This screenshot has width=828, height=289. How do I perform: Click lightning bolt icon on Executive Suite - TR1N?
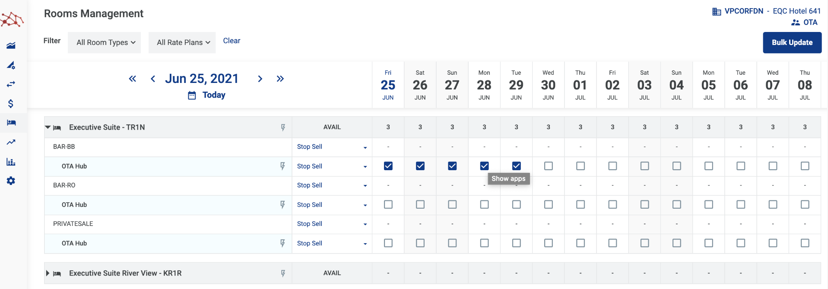[283, 127]
